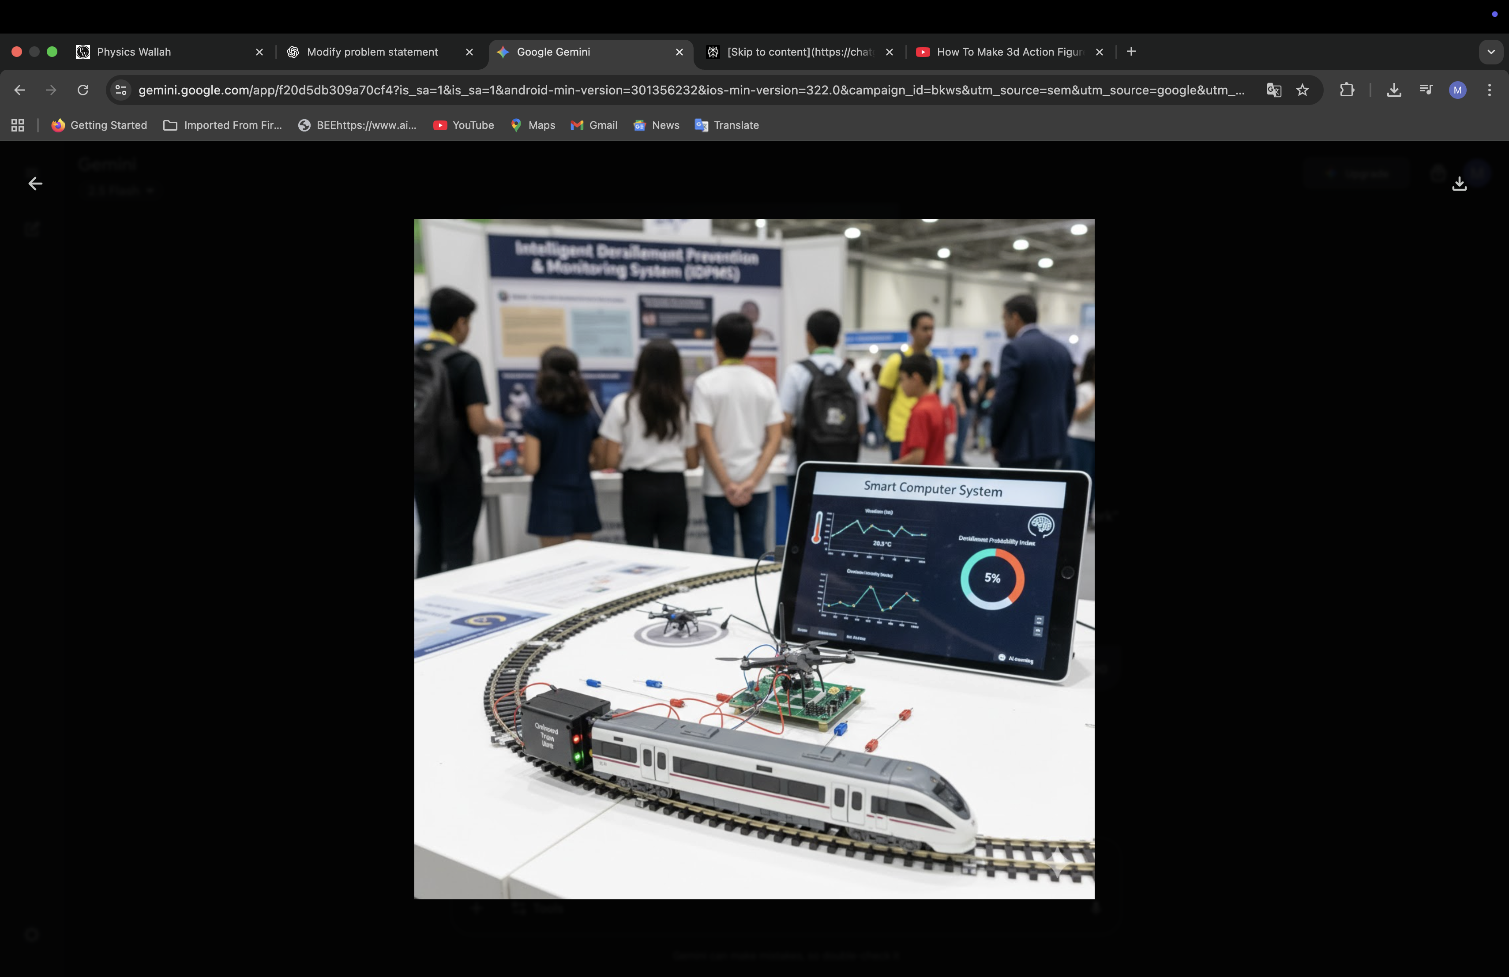Switch to Physics Wallah tab
Image resolution: width=1509 pixels, height=977 pixels.
coord(134,52)
